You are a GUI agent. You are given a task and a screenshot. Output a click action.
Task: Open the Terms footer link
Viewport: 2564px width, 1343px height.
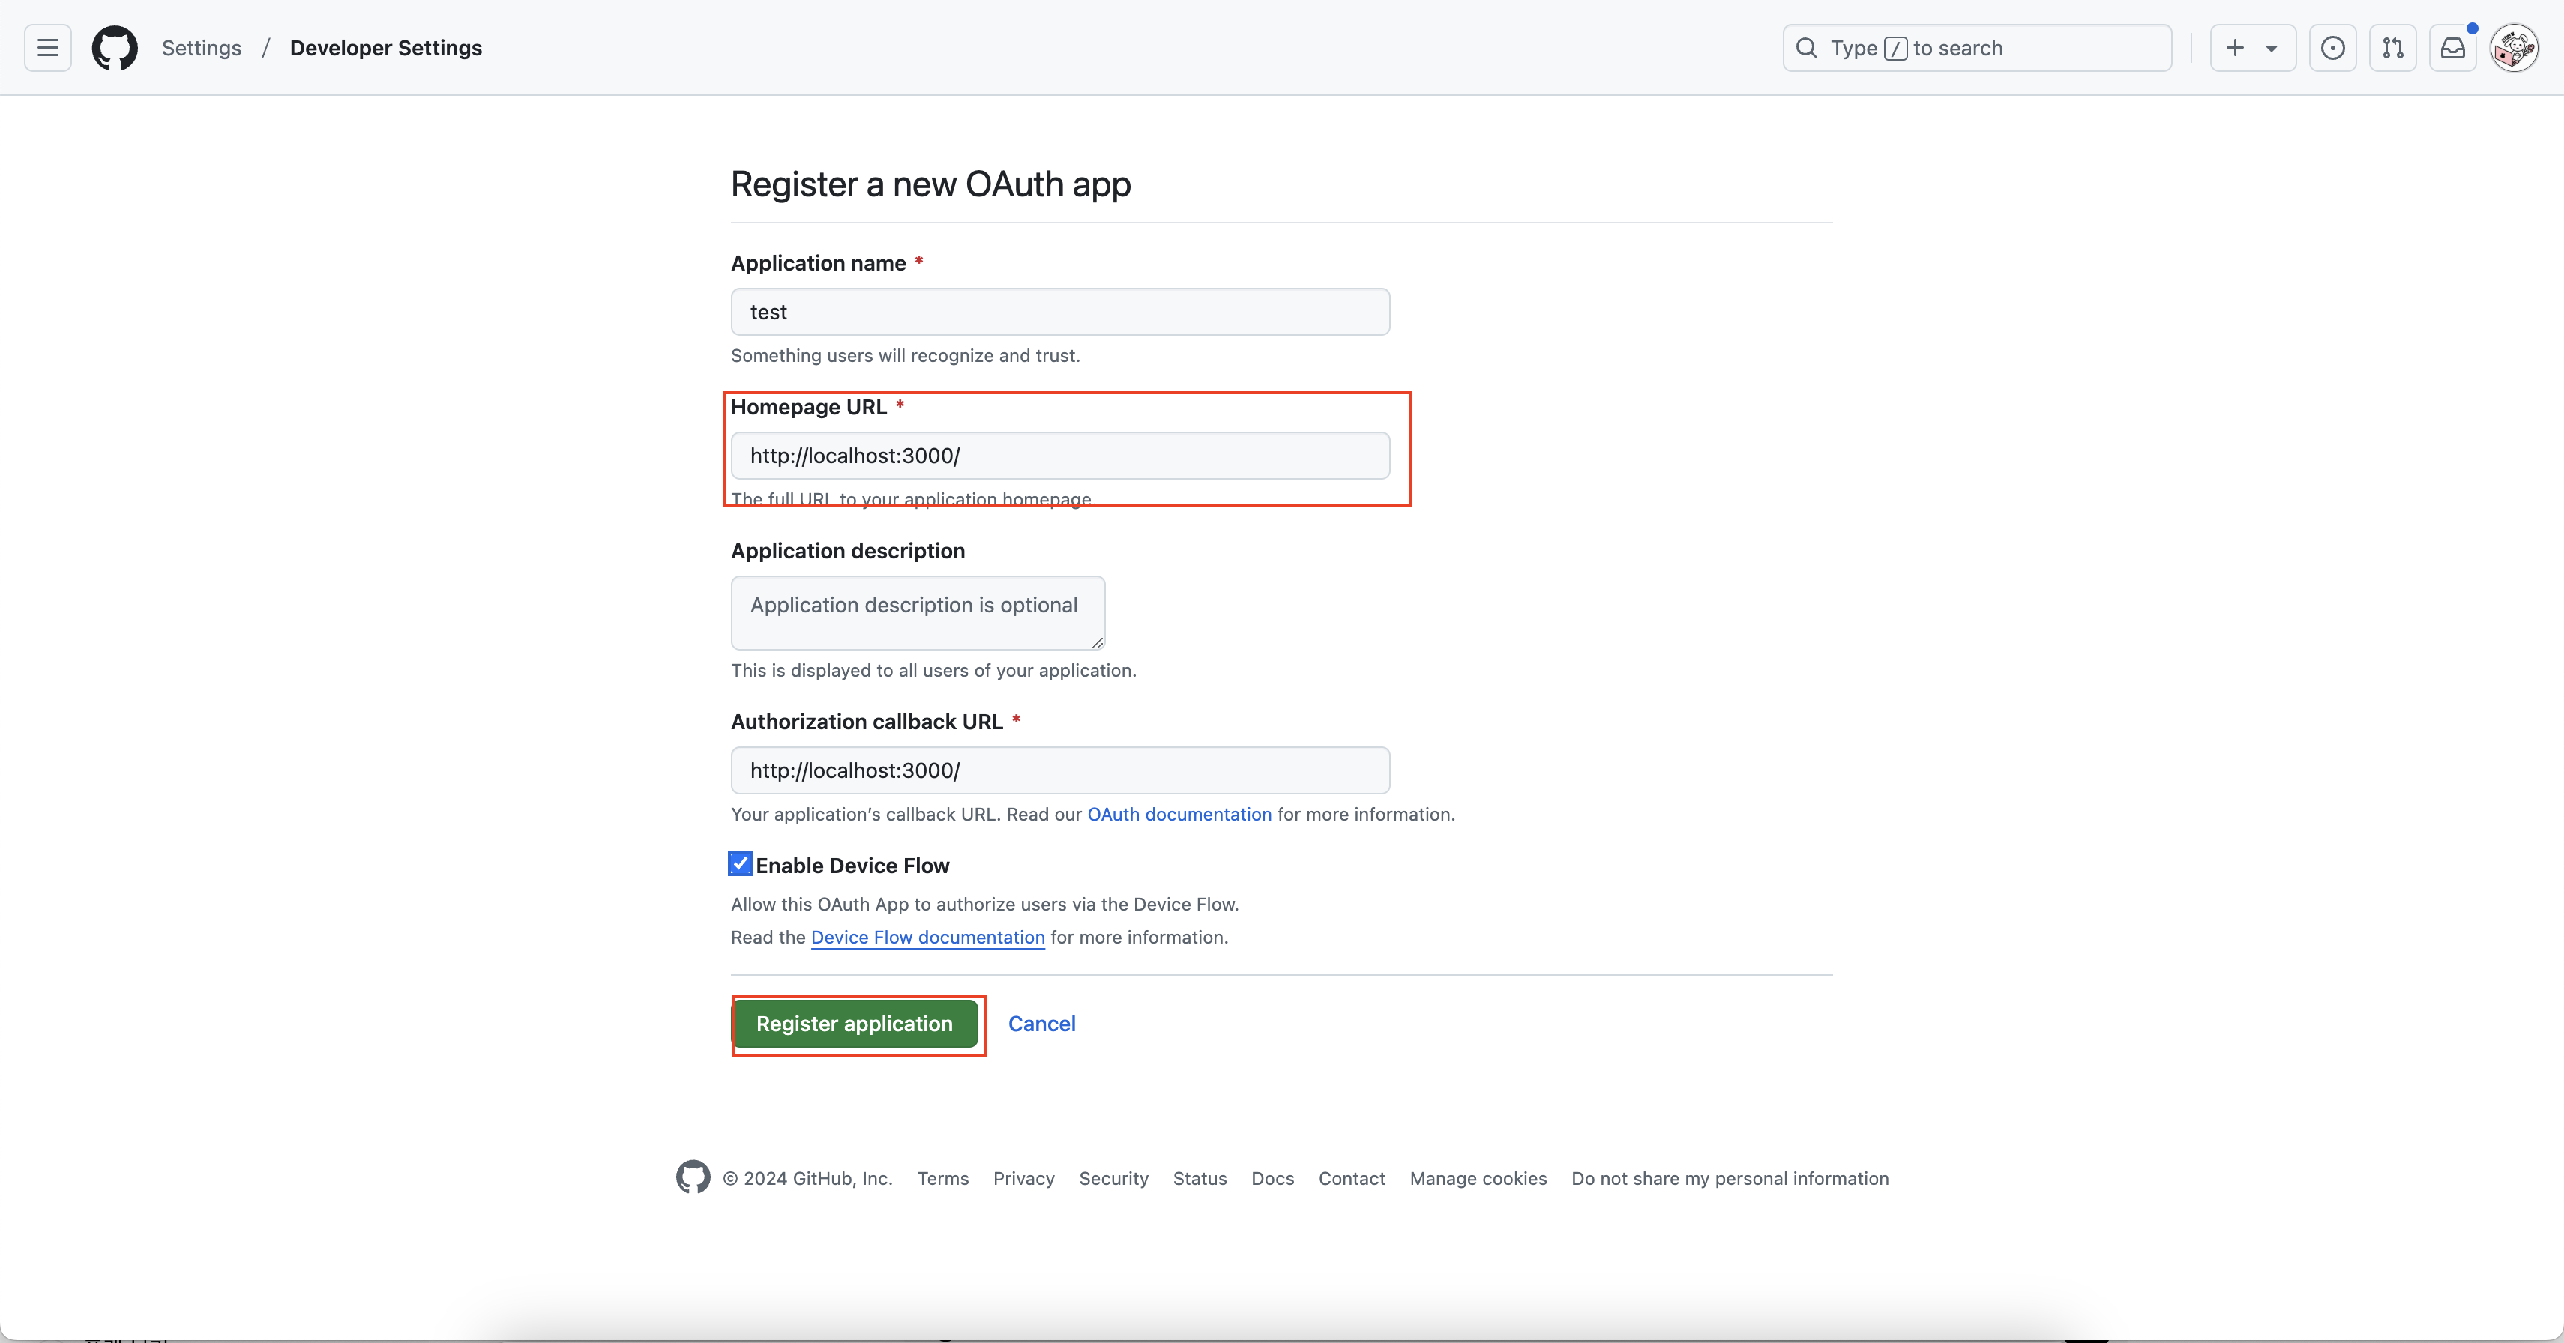(x=942, y=1178)
